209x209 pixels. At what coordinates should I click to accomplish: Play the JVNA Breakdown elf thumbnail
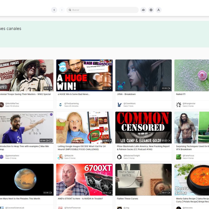[144, 75]
